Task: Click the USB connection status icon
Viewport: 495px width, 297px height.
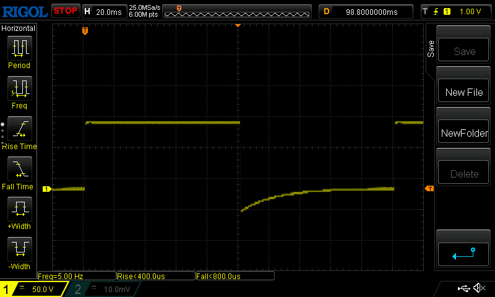Action: pyautogui.click(x=463, y=288)
